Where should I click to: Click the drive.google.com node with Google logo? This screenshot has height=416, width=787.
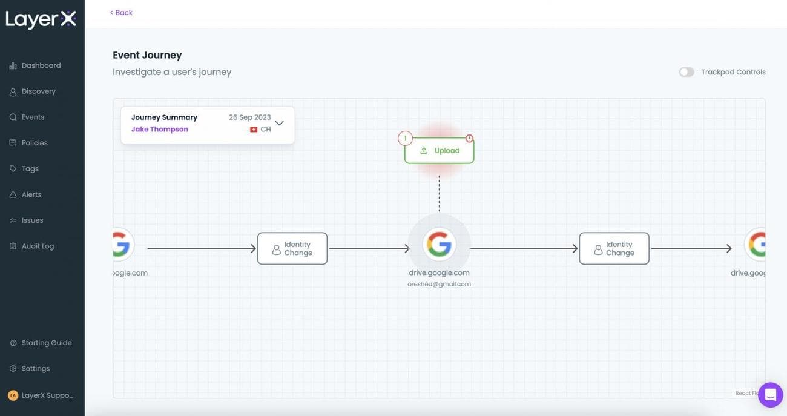tap(439, 244)
